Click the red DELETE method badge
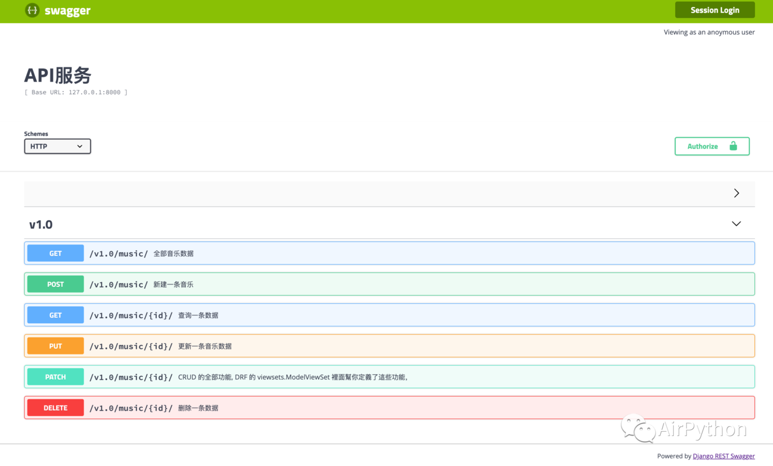This screenshot has height=466, width=773. click(55, 407)
